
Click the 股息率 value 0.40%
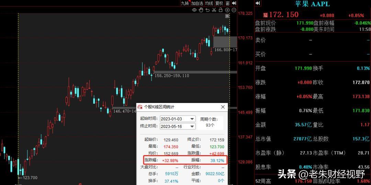coord(305,167)
